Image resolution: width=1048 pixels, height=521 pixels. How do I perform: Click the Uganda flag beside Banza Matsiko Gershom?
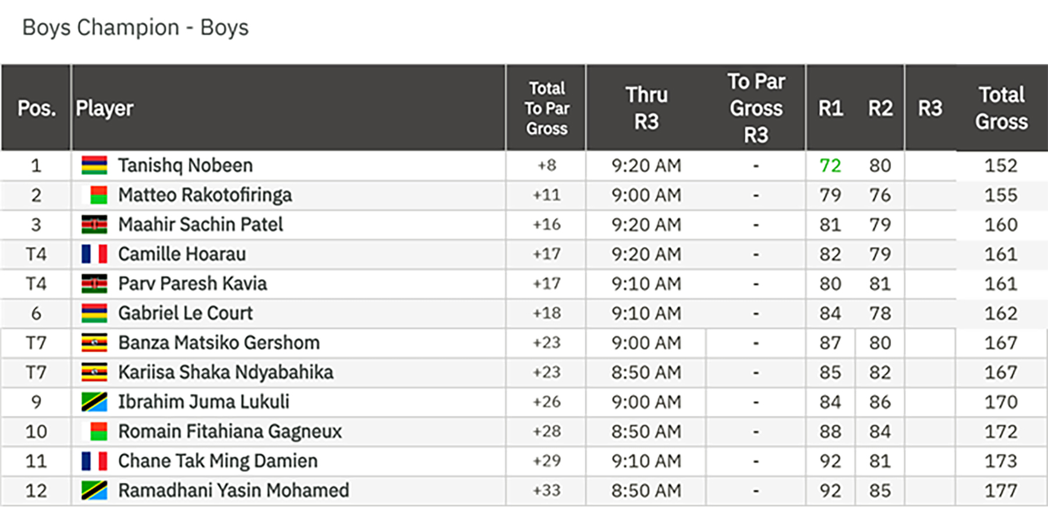pyautogui.click(x=94, y=343)
